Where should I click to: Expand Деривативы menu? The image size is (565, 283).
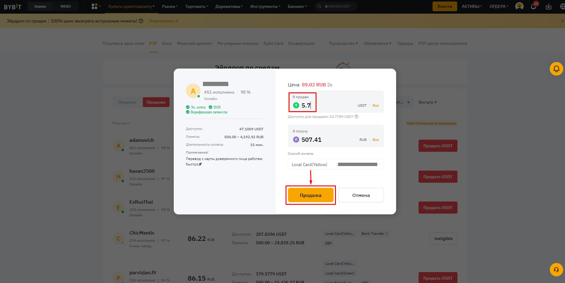(x=229, y=6)
